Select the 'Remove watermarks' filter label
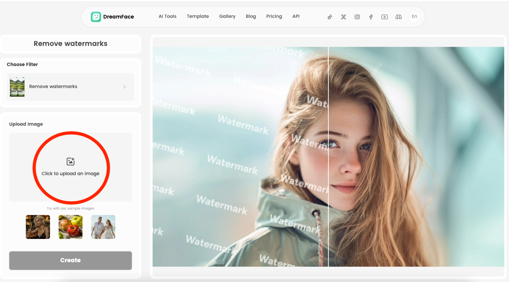This screenshot has width=509, height=282. [x=53, y=86]
